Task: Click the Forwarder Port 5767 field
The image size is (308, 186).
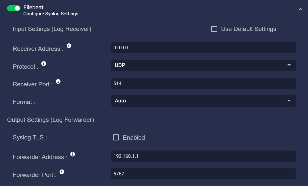Action: point(203,174)
